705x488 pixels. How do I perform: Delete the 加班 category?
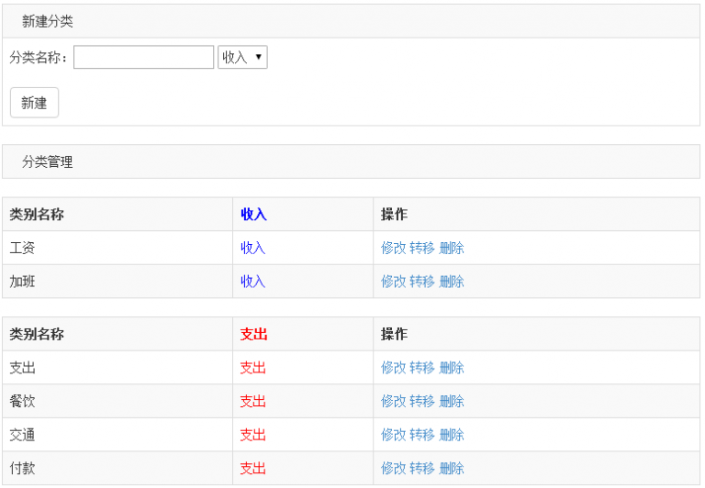tap(452, 282)
